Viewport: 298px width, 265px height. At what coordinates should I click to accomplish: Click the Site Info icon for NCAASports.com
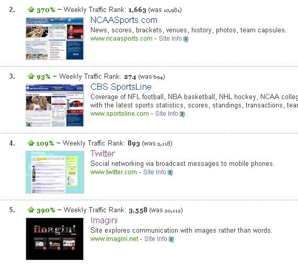click(186, 39)
